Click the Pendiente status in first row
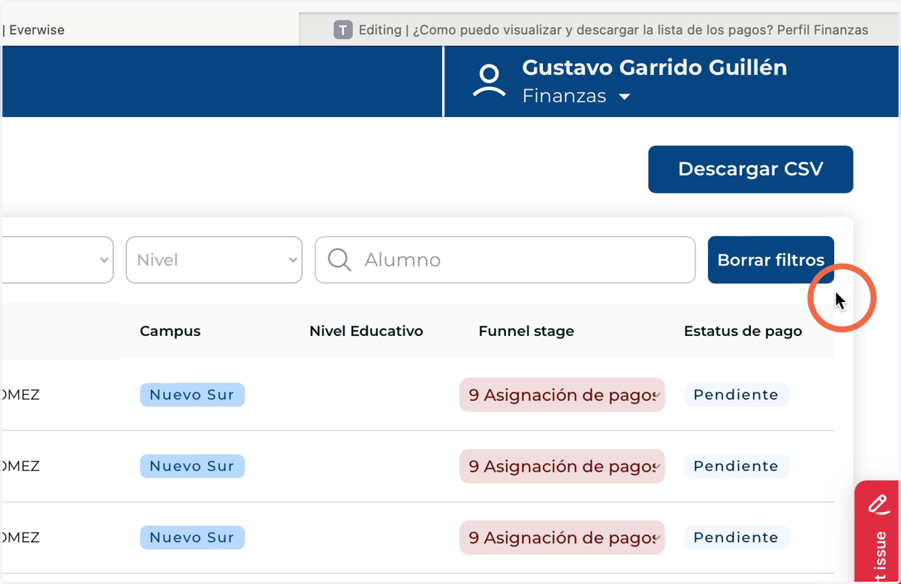This screenshot has width=901, height=584. (736, 394)
